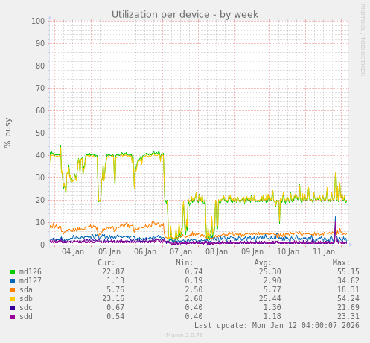Click the '08 Jan' x-axis label
Screen dimensions: 370x343
tap(217, 251)
